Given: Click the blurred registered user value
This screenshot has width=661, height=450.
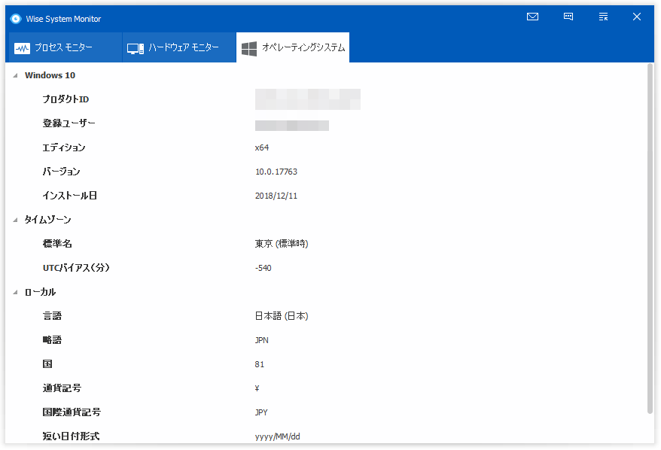Looking at the screenshot, I should point(291,126).
